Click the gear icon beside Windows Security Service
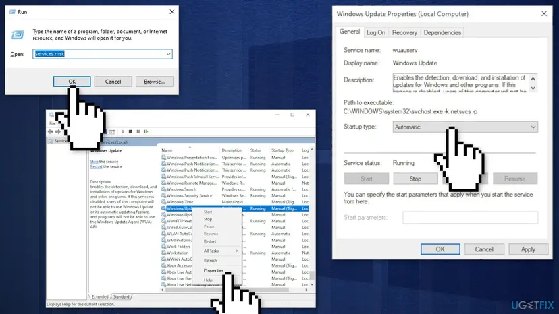The width and height of the screenshot is (559, 314). click(163, 196)
